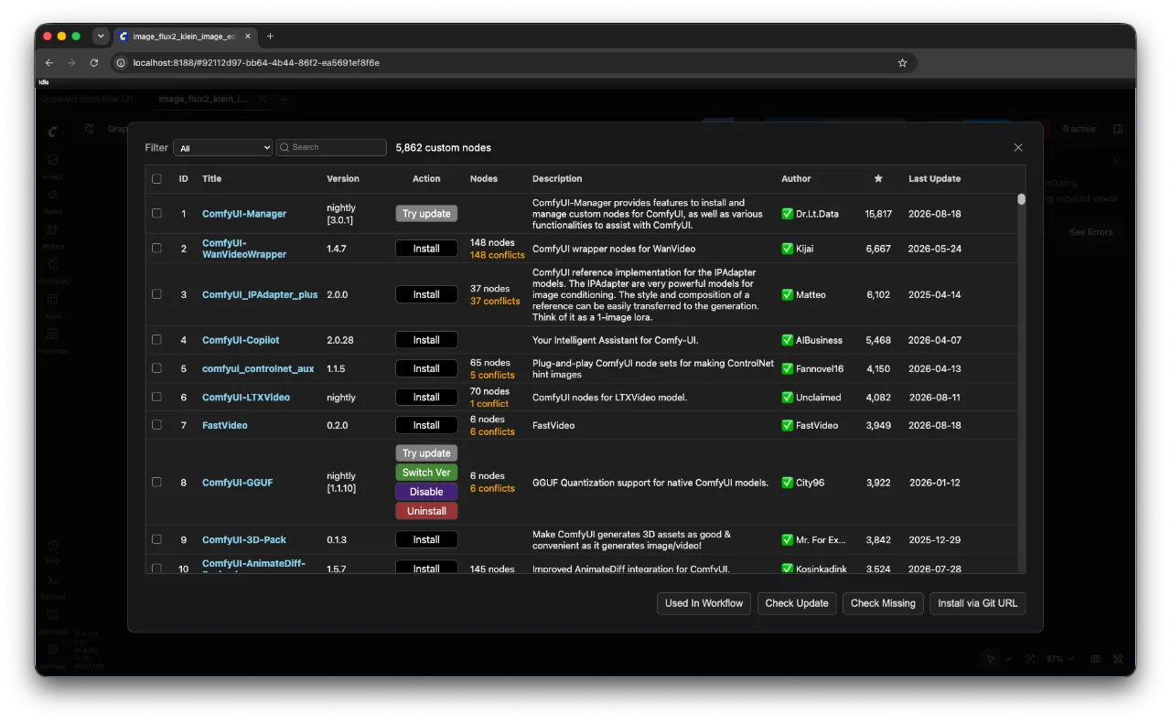This screenshot has height=723, width=1171.
Task: Check the ComfyUI-Manager row checkbox
Action: tap(156, 213)
